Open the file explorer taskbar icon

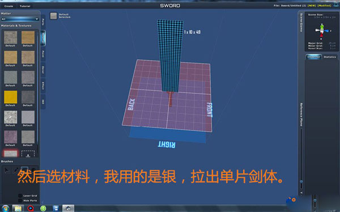point(18,209)
